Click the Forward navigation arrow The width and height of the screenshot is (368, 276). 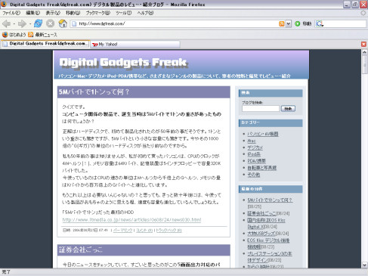22,23
